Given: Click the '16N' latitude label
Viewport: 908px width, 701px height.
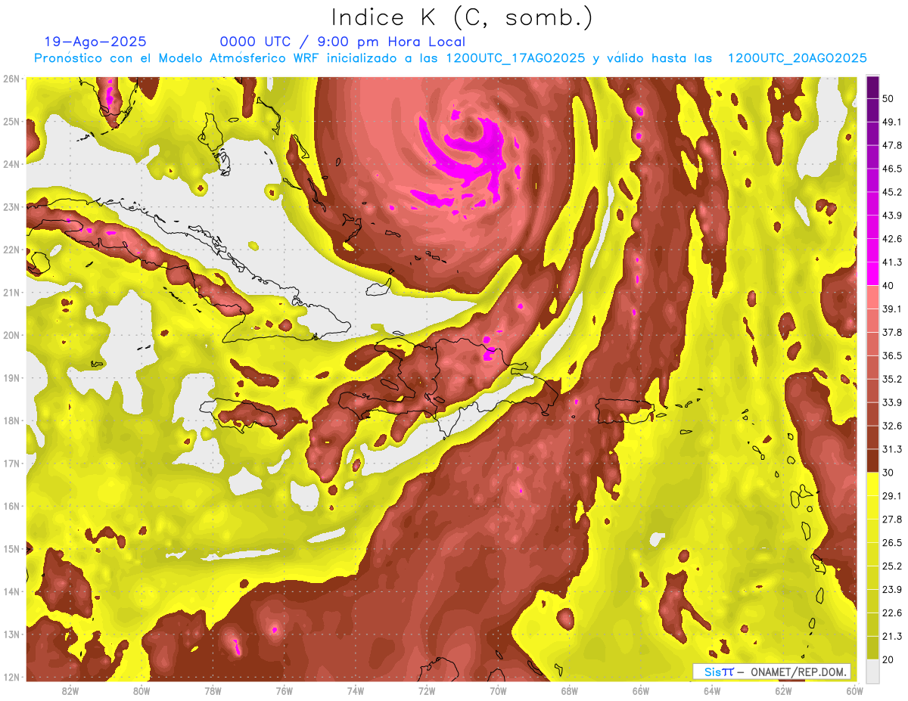Looking at the screenshot, I should coord(11,507).
